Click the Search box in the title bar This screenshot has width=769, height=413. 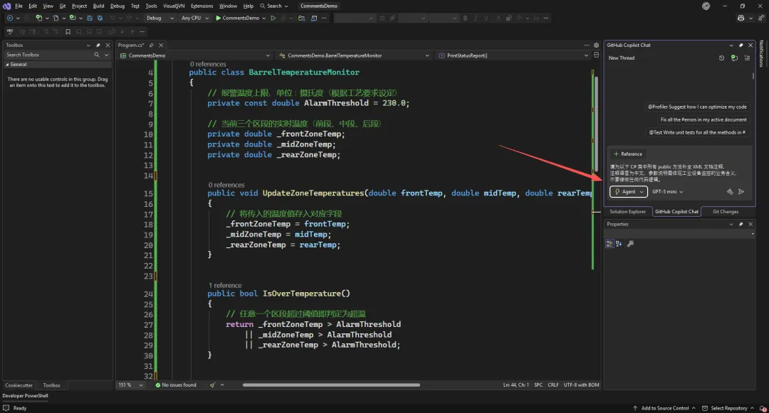[274, 6]
